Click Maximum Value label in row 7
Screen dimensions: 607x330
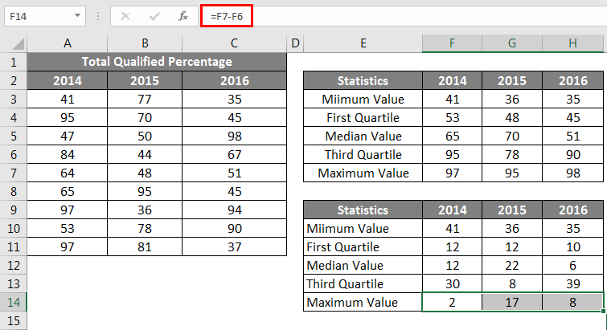pos(363,173)
